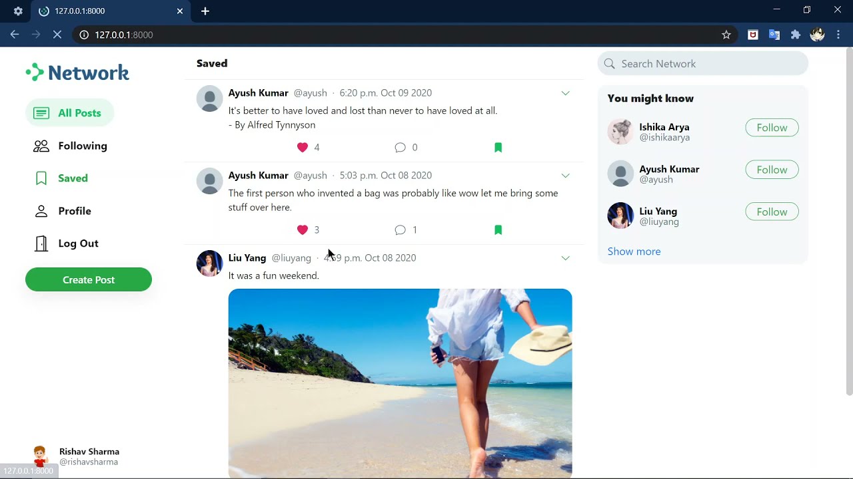853x479 pixels.
Task: Open the Google Translate extension
Action: [774, 35]
